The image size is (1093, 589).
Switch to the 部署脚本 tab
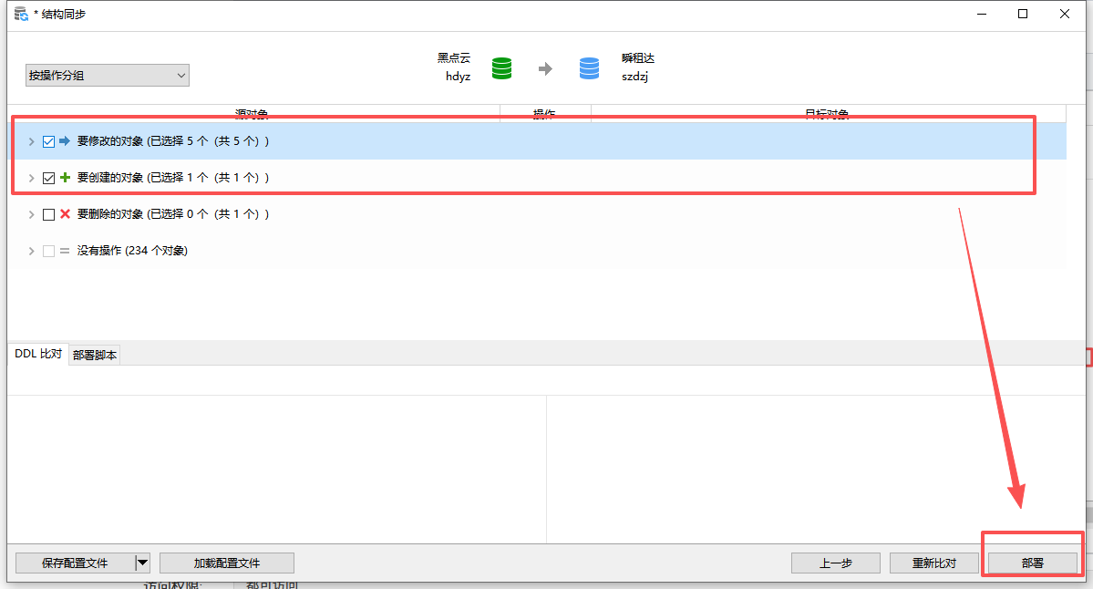pos(94,356)
